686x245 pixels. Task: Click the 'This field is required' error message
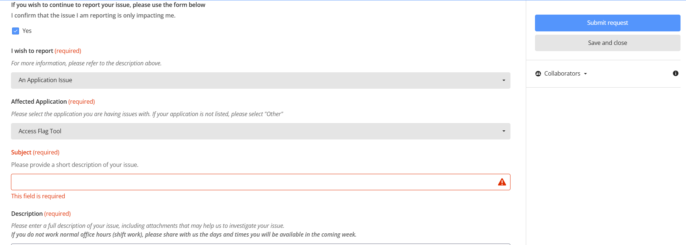click(x=38, y=196)
